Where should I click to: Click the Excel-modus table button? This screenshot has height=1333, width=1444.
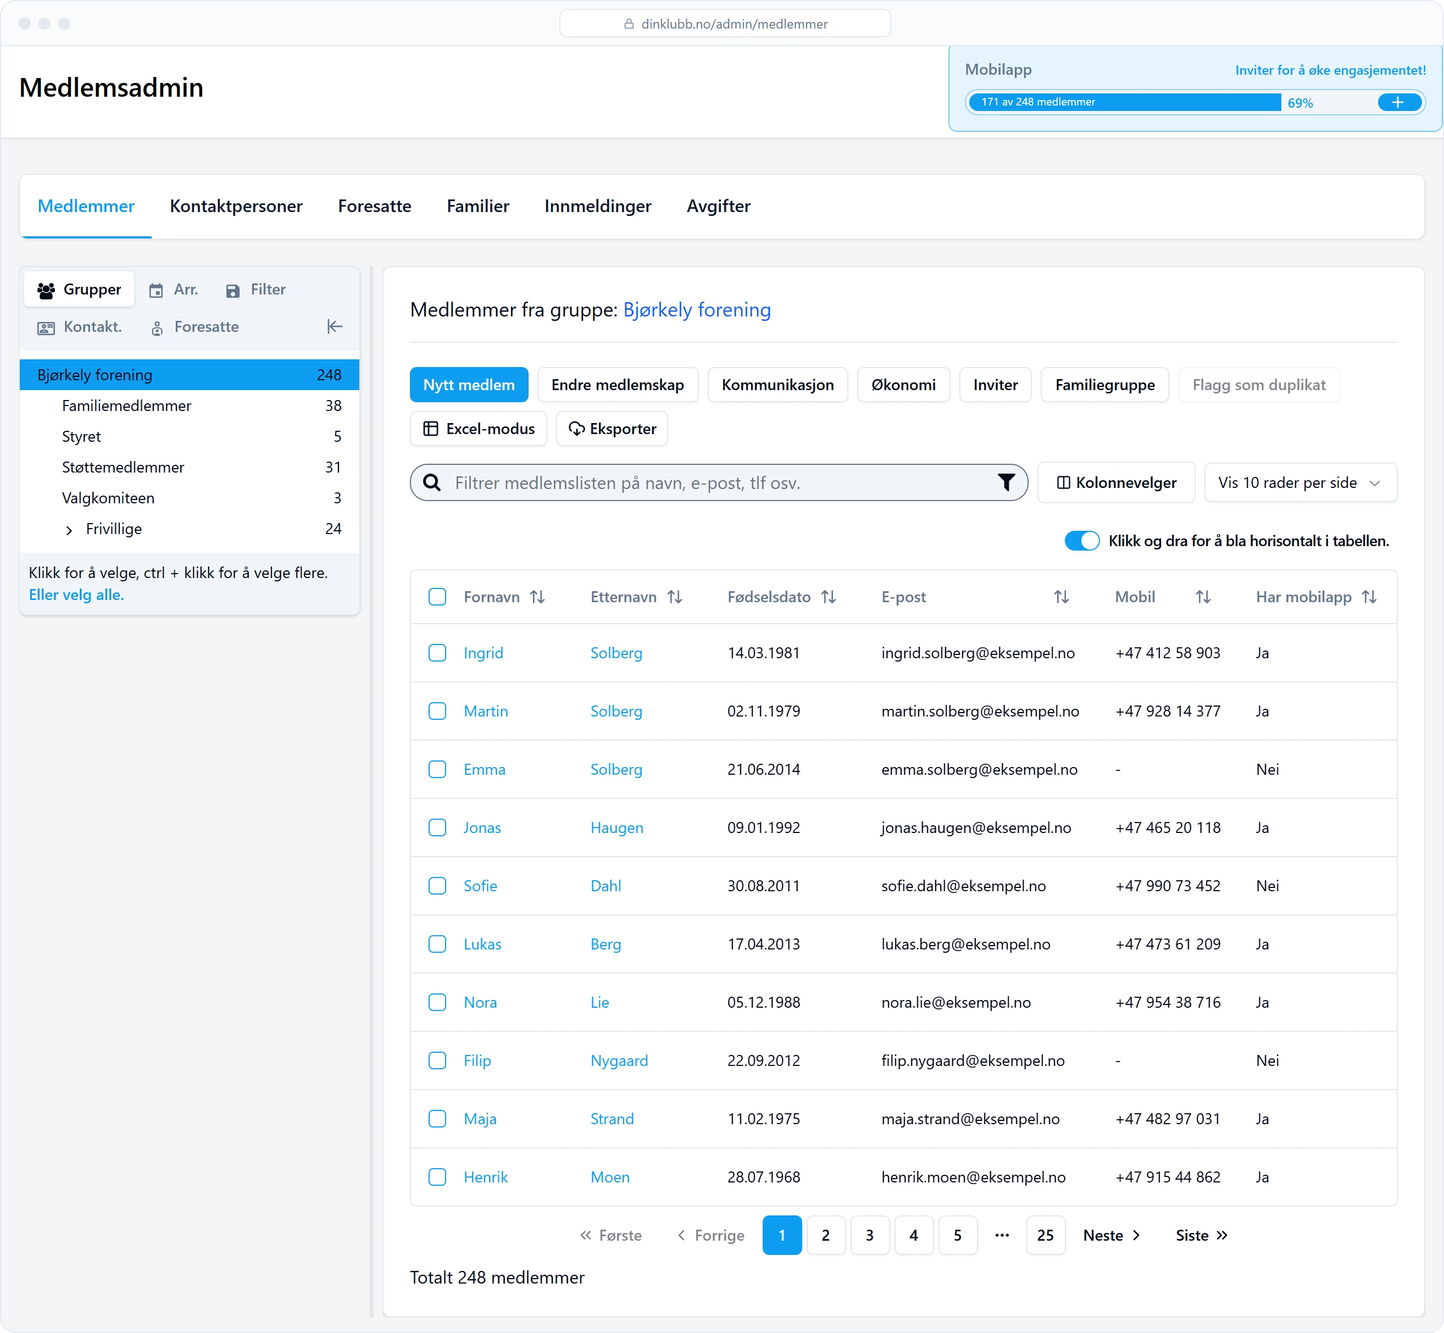pyautogui.click(x=478, y=429)
